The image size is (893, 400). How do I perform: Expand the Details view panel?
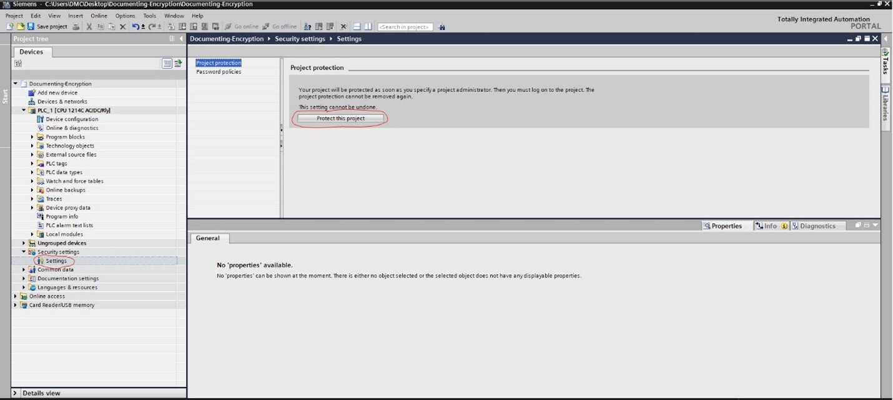16,393
